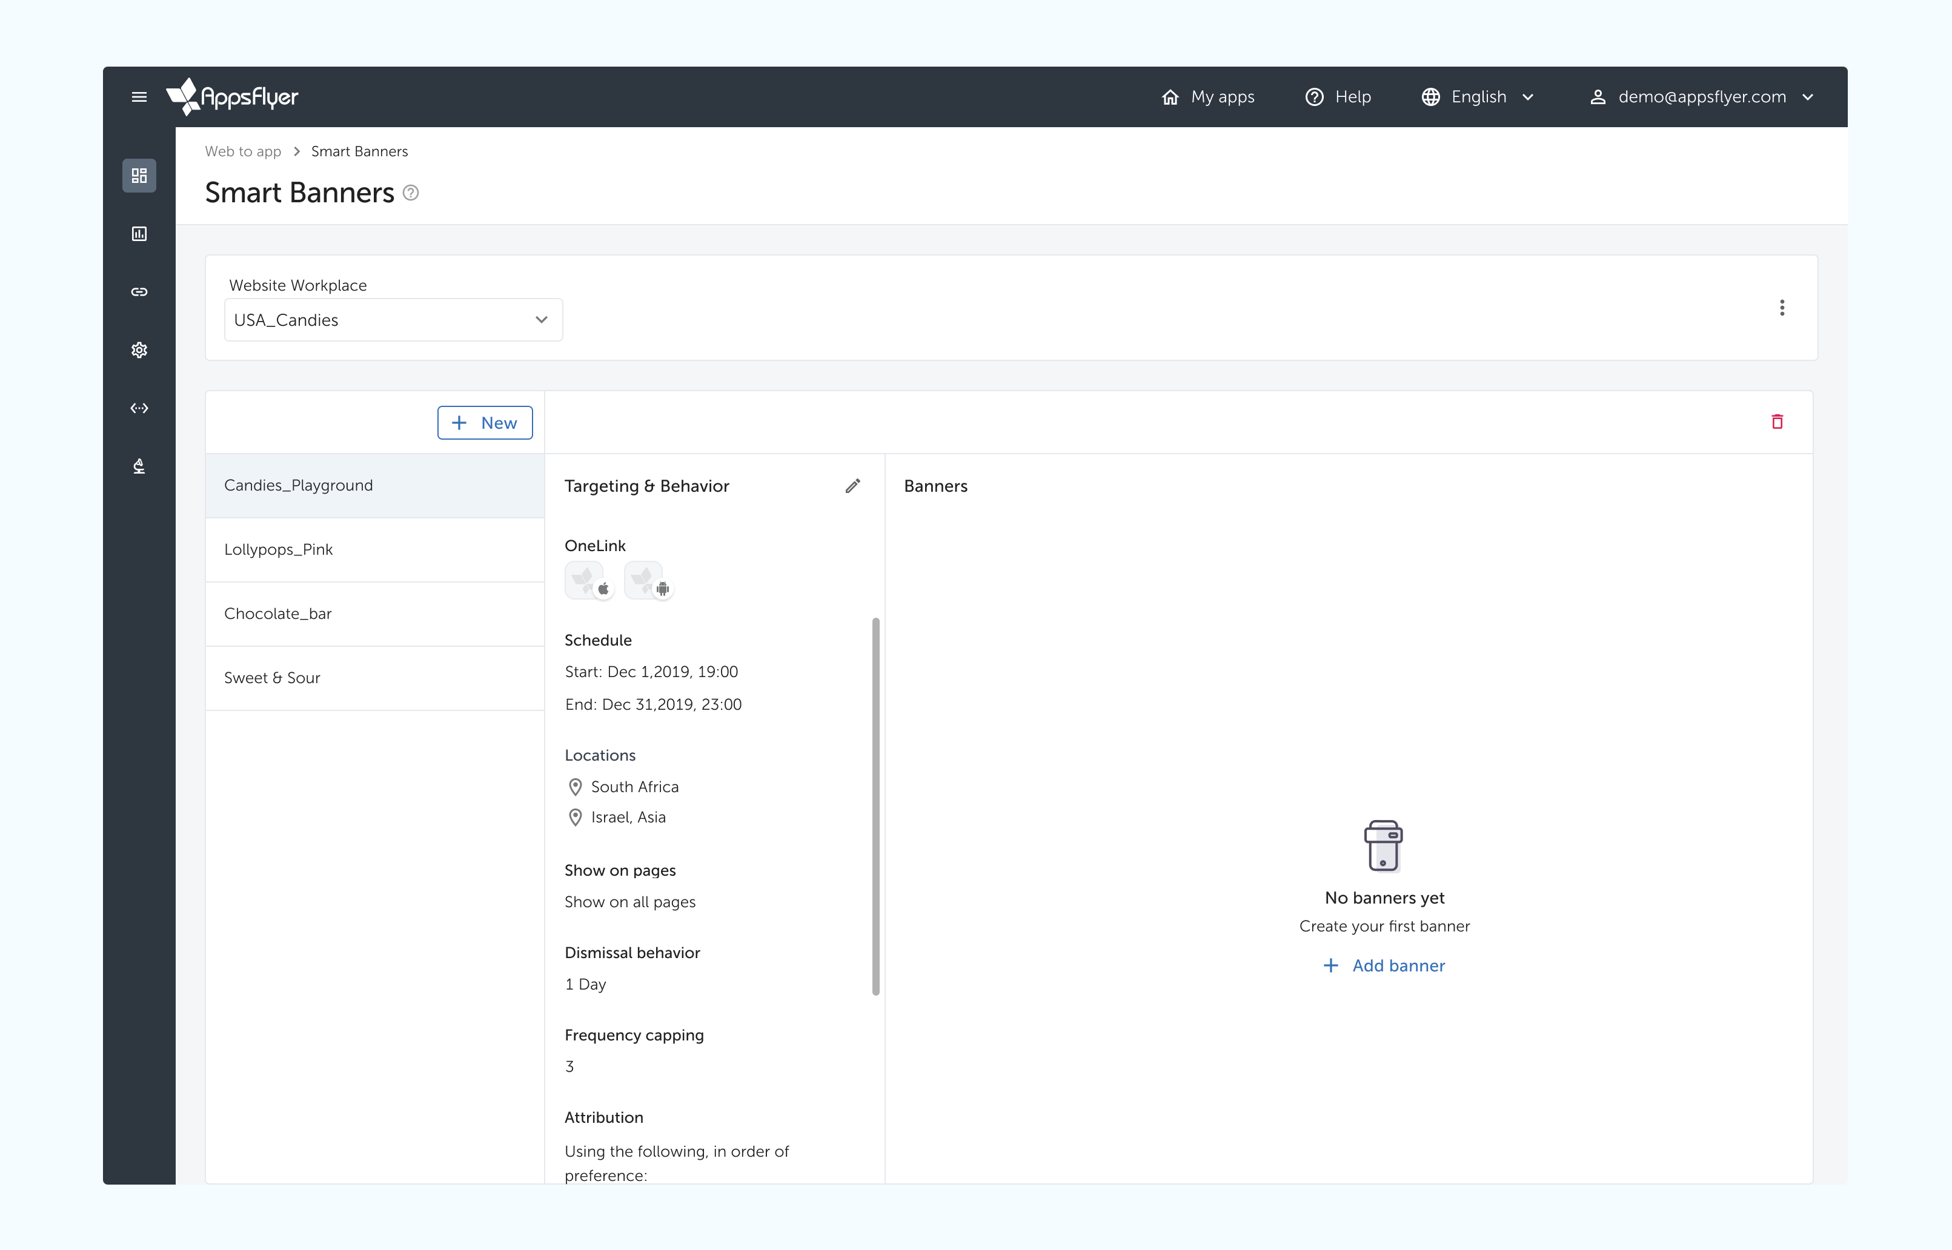Open the settings gear sidebar icon

pyautogui.click(x=139, y=350)
